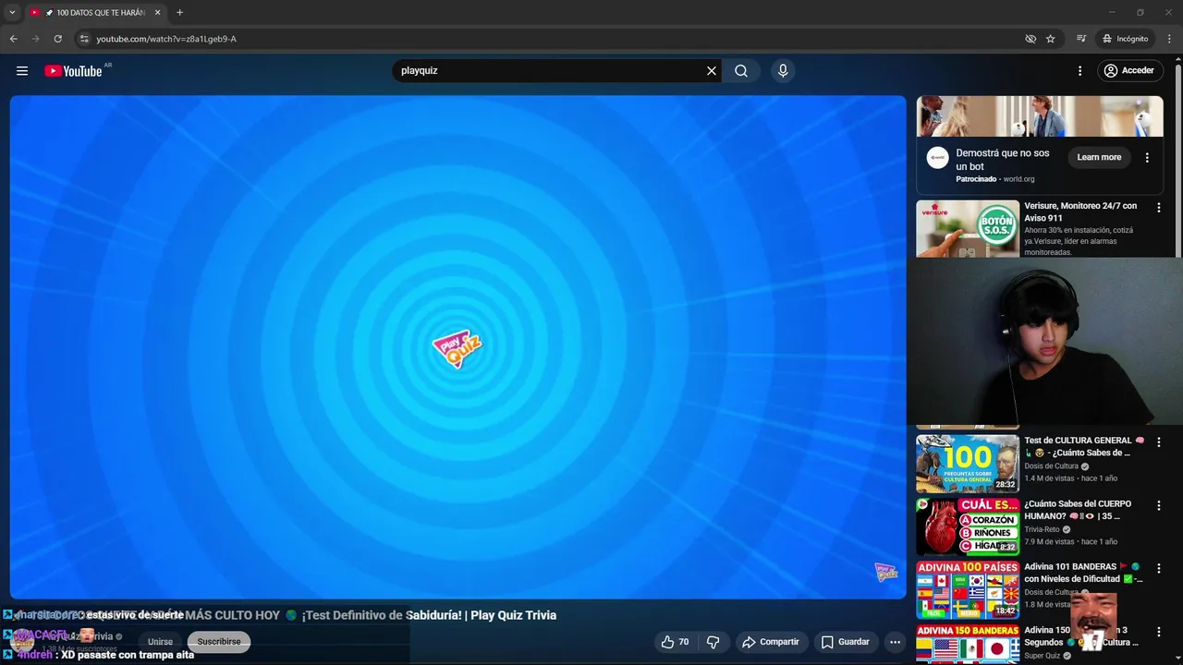Open Demostrá que no sos un bot ad text
The image size is (1183, 665).
1003,160
